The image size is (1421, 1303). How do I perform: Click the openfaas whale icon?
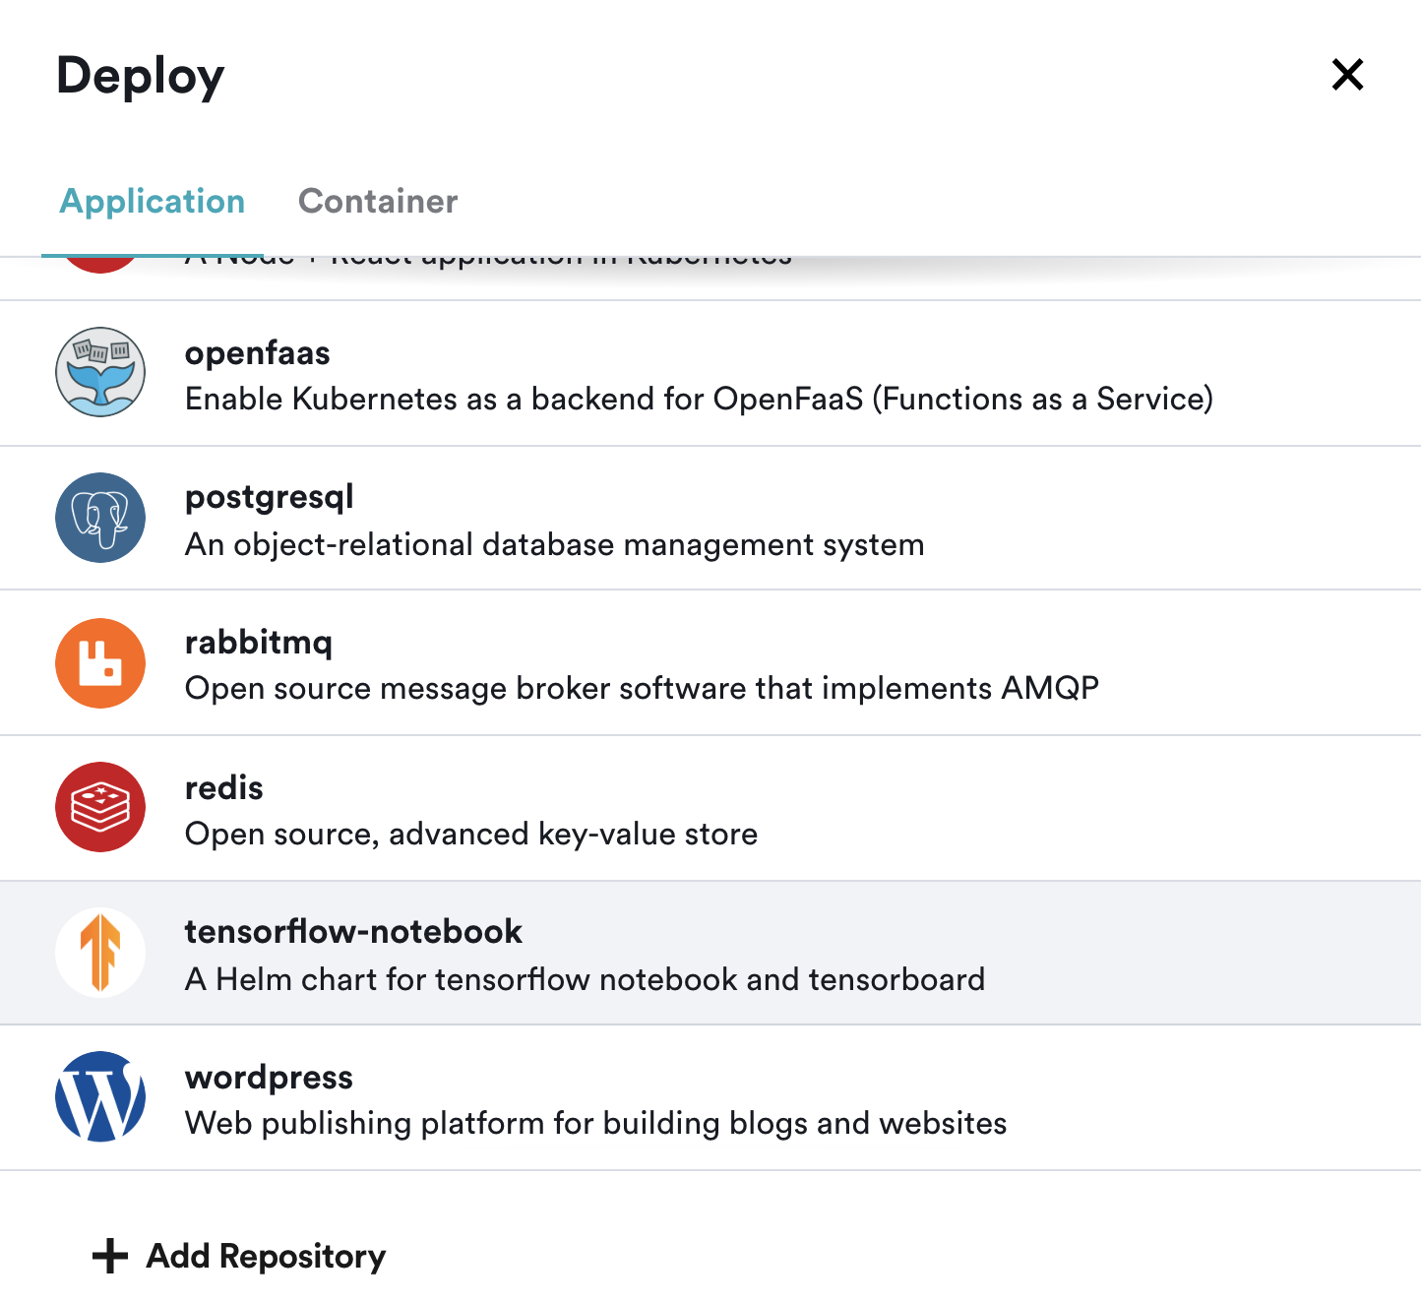pos(100,372)
